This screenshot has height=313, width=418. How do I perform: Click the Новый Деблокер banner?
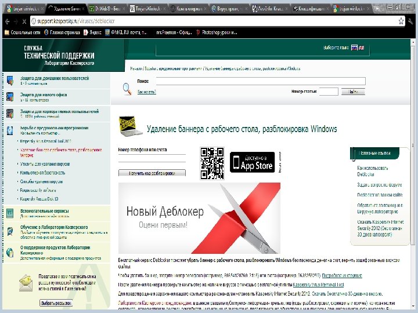[x=199, y=218]
